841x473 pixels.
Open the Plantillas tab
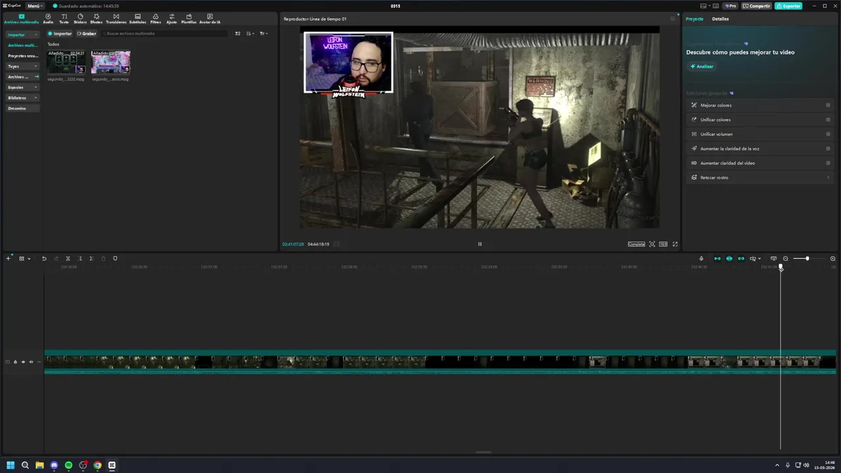coord(189,18)
